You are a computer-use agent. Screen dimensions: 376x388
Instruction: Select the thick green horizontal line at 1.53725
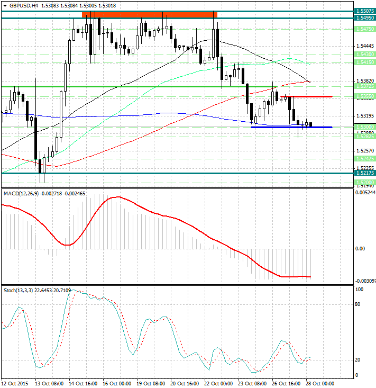tap(140, 87)
